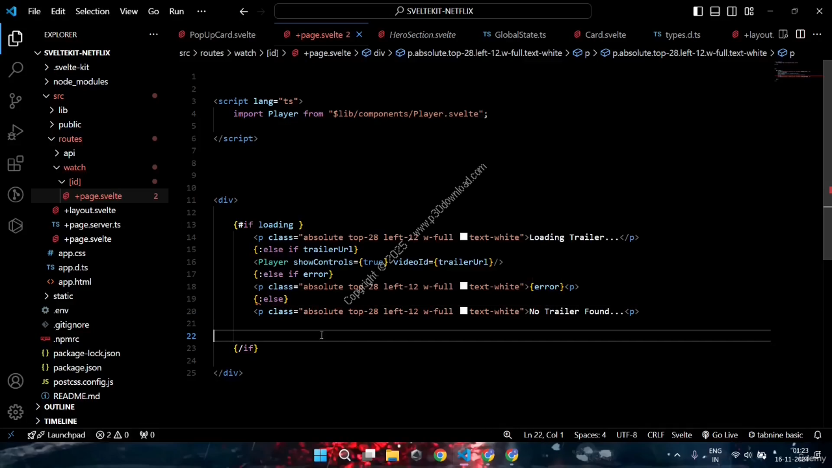Change CRLF end of line sequence
Viewport: 832px width, 468px height.
click(655, 435)
